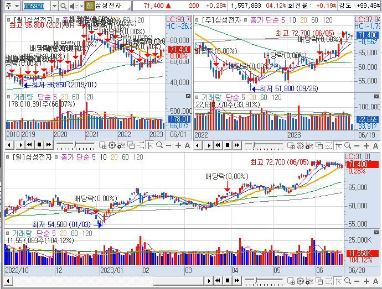Toggle the square before daily 거래량 label

[x=8, y=233]
